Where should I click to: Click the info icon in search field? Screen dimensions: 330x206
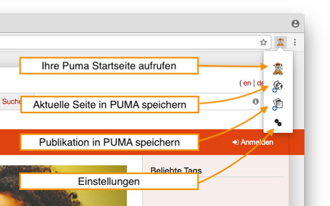click(256, 101)
